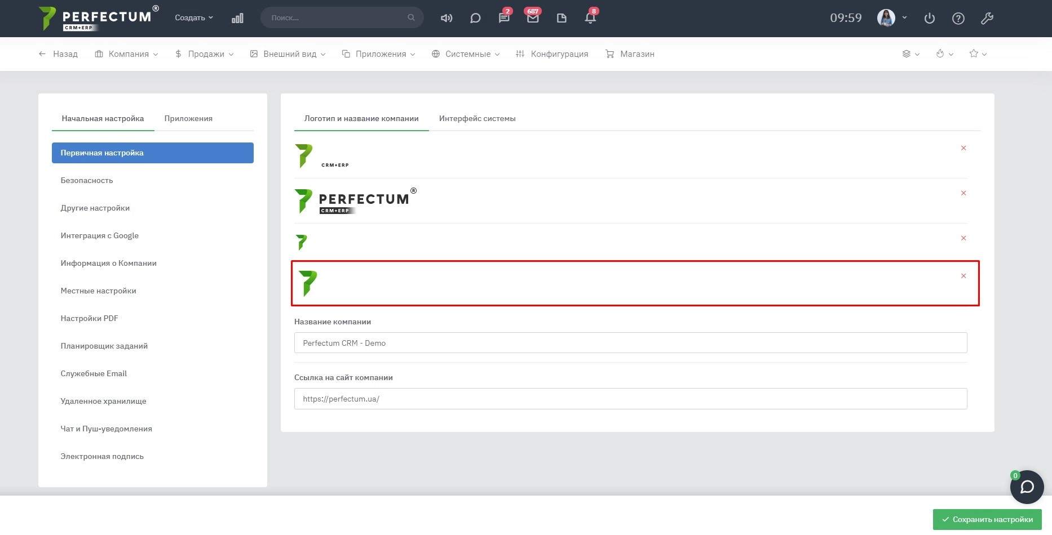Open messages icon with badge 2
The image size is (1052, 535).
point(504,18)
